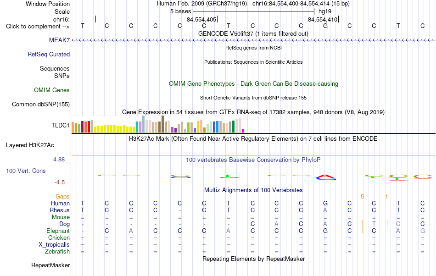
Task: Click 'RefSeq genes from NCBI' title
Action: point(253,48)
